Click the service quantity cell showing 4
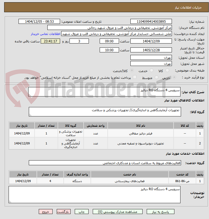 [50, 181]
